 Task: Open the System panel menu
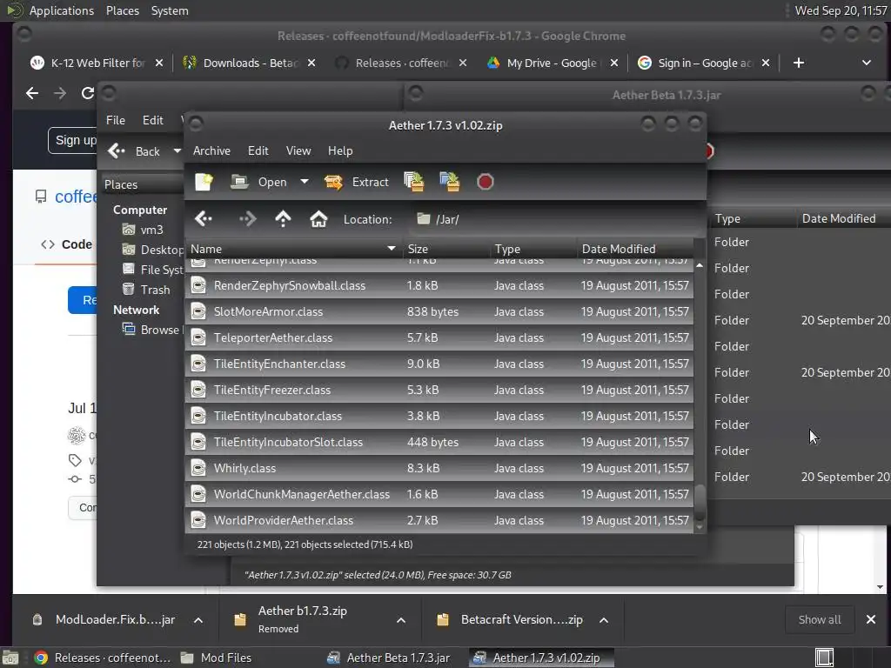(x=170, y=10)
